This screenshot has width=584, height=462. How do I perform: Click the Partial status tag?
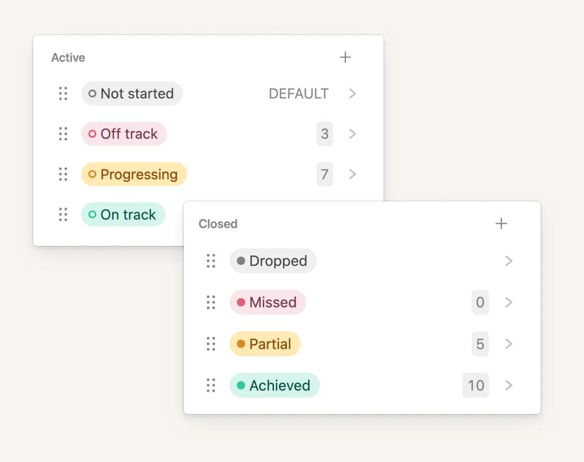(265, 344)
